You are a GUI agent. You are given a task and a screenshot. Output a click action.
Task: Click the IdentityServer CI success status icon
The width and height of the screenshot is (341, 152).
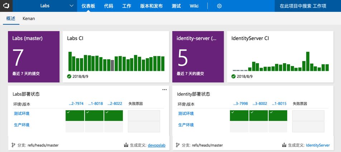point(234,76)
